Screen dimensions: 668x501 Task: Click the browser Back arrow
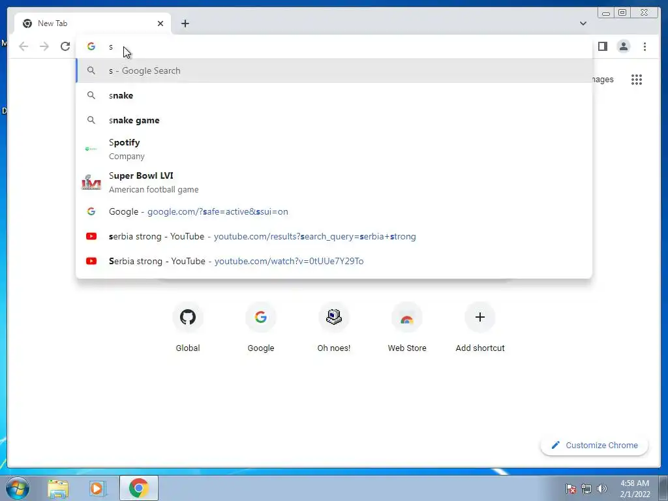pos(23,46)
